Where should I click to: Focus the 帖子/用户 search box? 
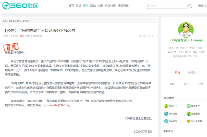click(x=167, y=6)
